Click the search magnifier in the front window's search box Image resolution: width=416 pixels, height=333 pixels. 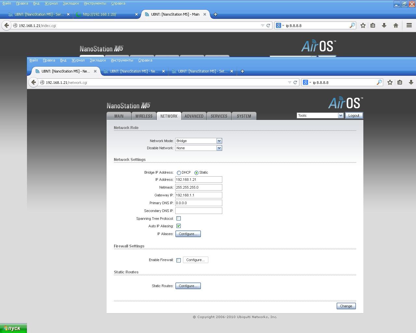point(379,82)
